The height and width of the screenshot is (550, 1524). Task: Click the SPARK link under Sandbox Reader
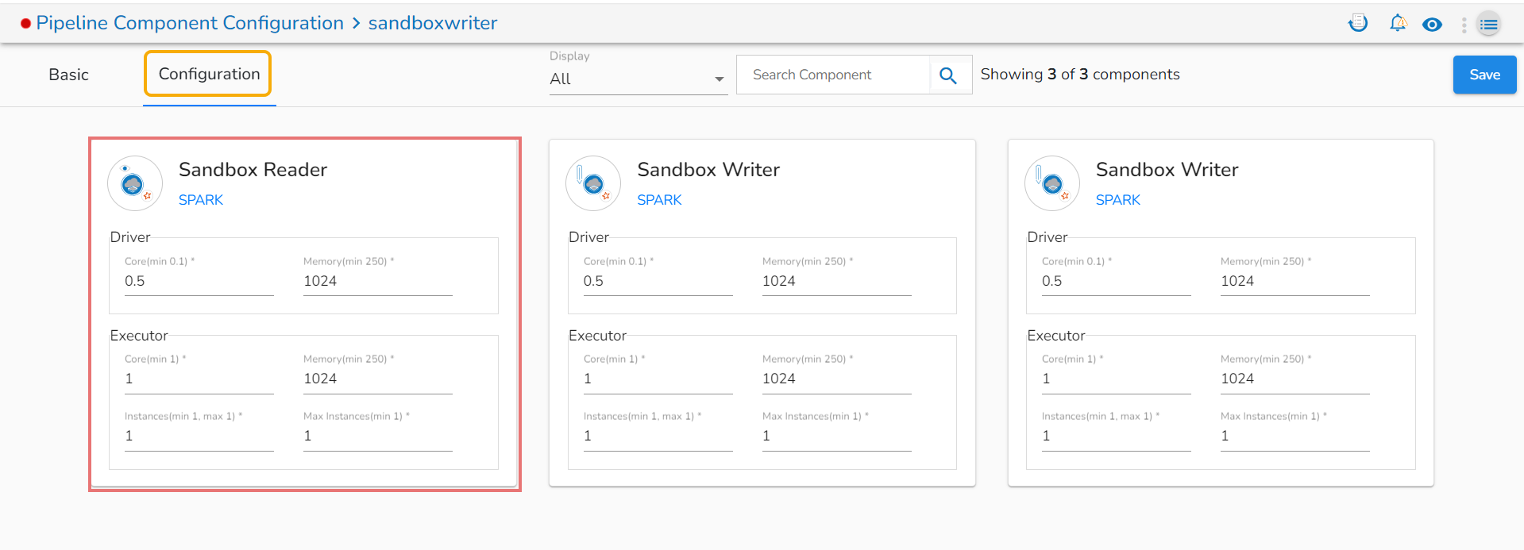pyautogui.click(x=201, y=200)
